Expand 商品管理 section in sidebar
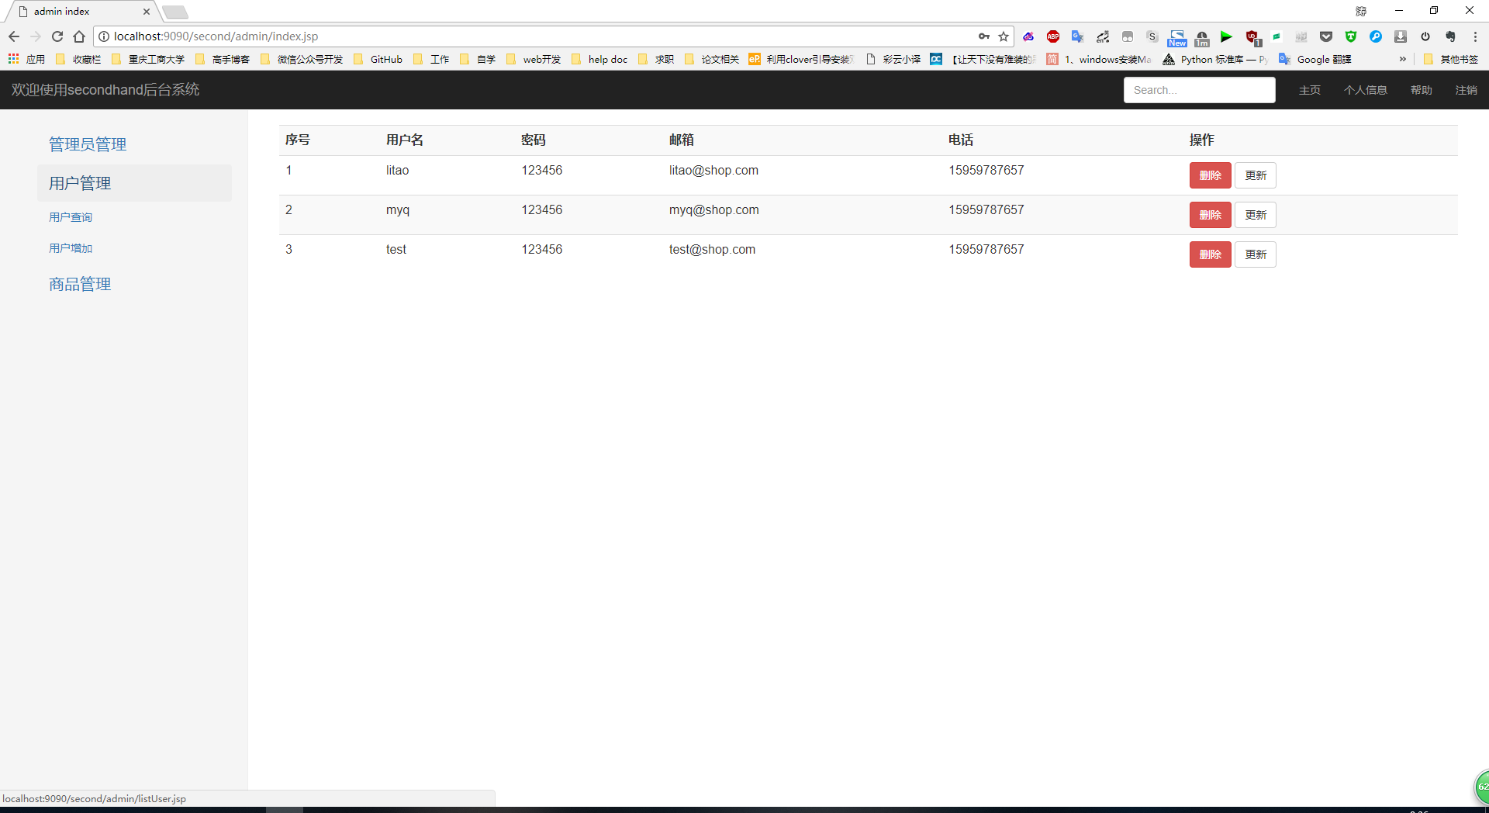The width and height of the screenshot is (1489, 813). point(80,284)
